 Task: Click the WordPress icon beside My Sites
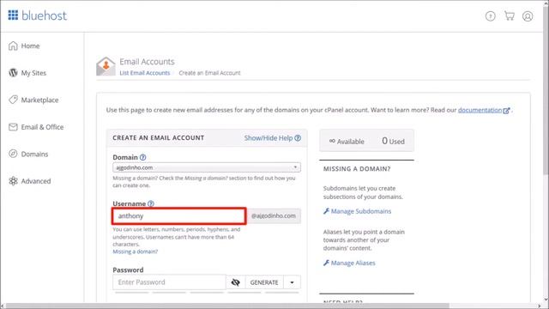[13, 72]
